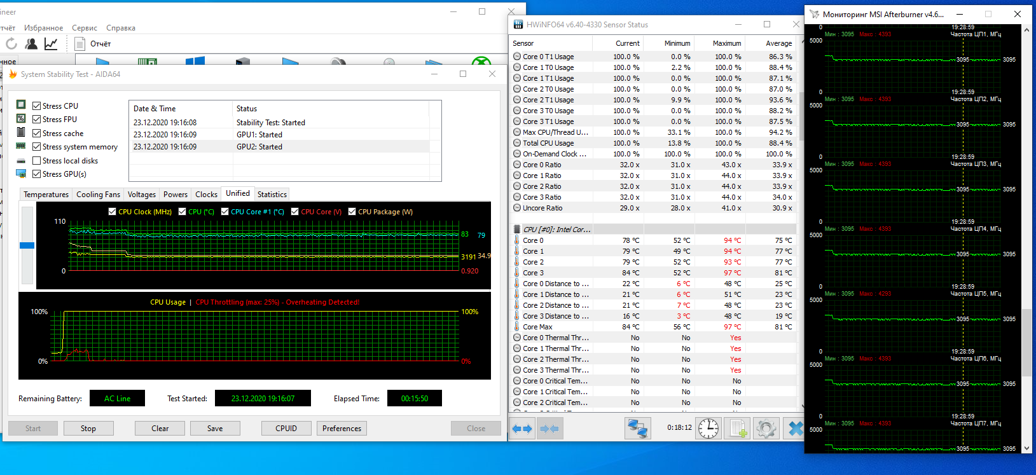Click the flame icon of System Stability Test

click(x=12, y=74)
